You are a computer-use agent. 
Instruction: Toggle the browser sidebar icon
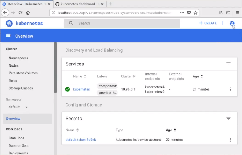click(x=228, y=13)
